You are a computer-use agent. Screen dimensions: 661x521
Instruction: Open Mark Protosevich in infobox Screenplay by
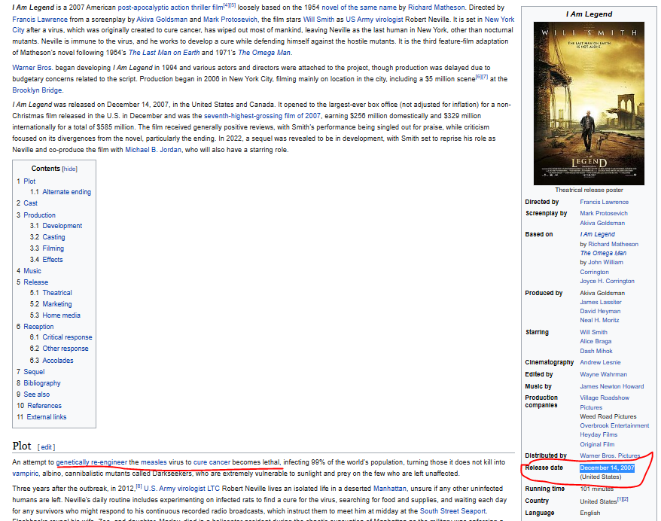(604, 213)
